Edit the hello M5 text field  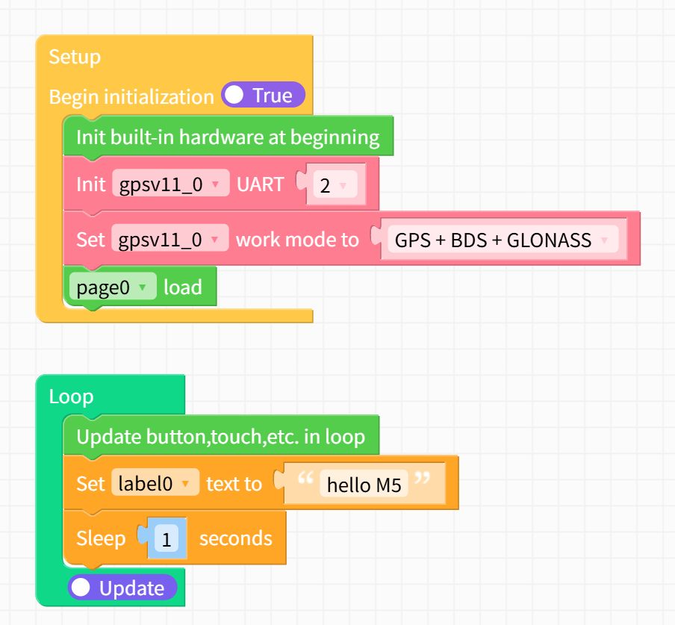coord(364,485)
